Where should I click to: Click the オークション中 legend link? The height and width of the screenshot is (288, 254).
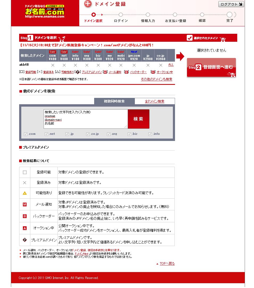pos(165,72)
